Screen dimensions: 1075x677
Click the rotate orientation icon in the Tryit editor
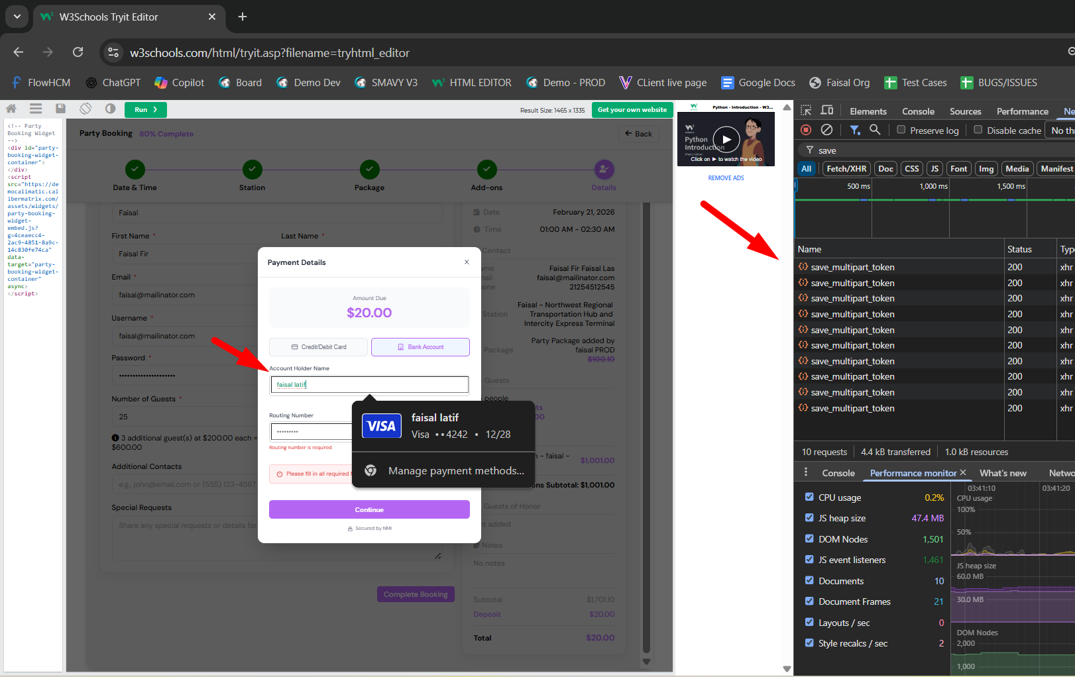tap(85, 109)
